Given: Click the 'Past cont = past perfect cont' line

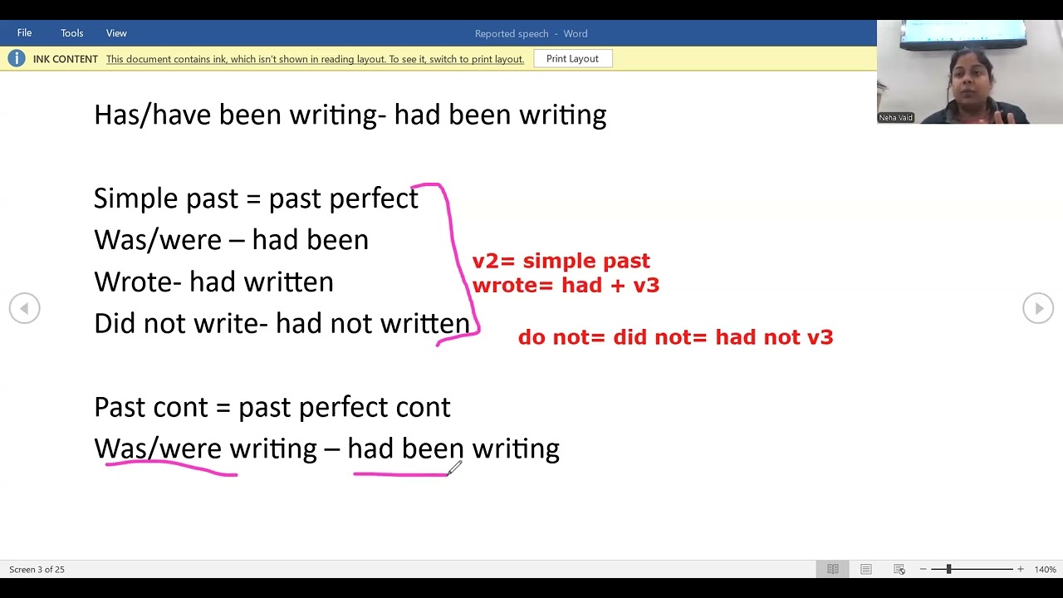Looking at the screenshot, I should click(272, 407).
